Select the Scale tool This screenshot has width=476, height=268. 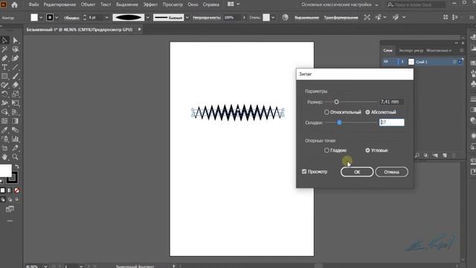[x=15, y=94]
